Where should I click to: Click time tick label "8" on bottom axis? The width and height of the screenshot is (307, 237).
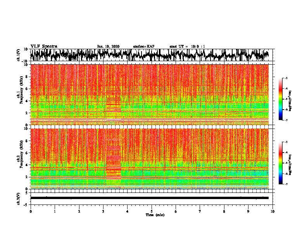click(224, 211)
